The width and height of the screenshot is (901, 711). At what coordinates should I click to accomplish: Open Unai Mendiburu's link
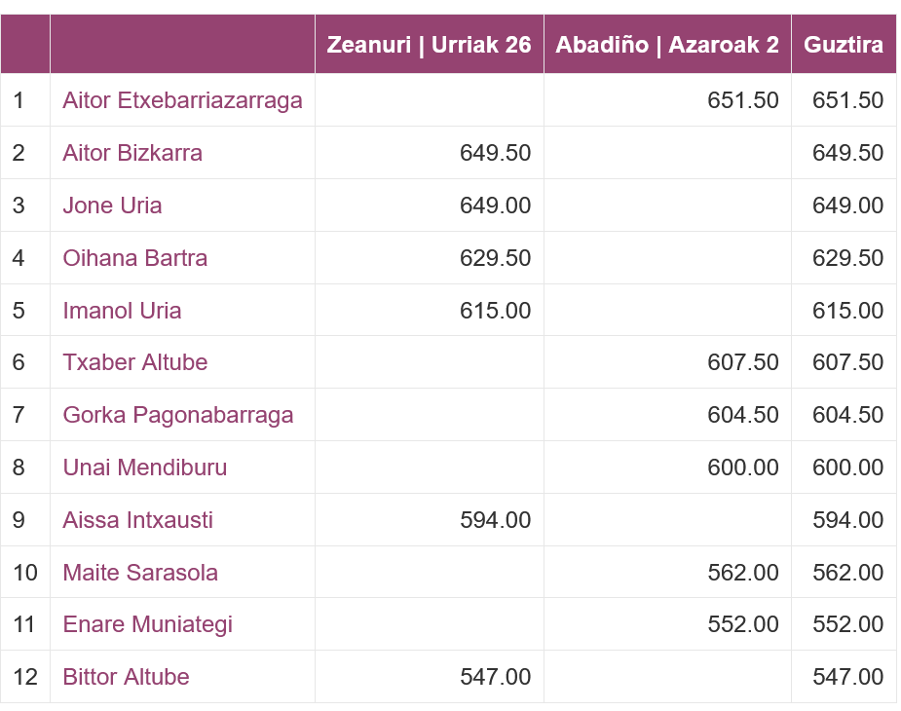(x=144, y=468)
